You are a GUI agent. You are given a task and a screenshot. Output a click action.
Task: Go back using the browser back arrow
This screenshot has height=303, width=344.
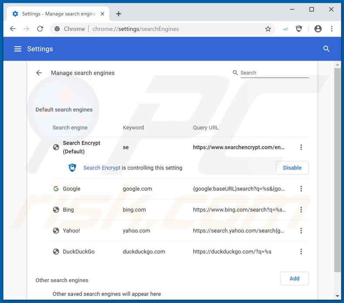pos(13,29)
